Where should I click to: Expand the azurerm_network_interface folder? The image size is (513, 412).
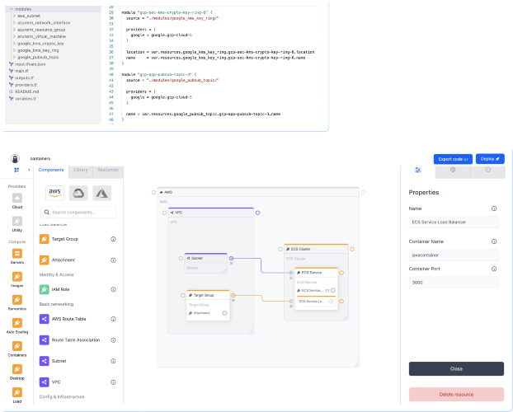tap(14, 22)
